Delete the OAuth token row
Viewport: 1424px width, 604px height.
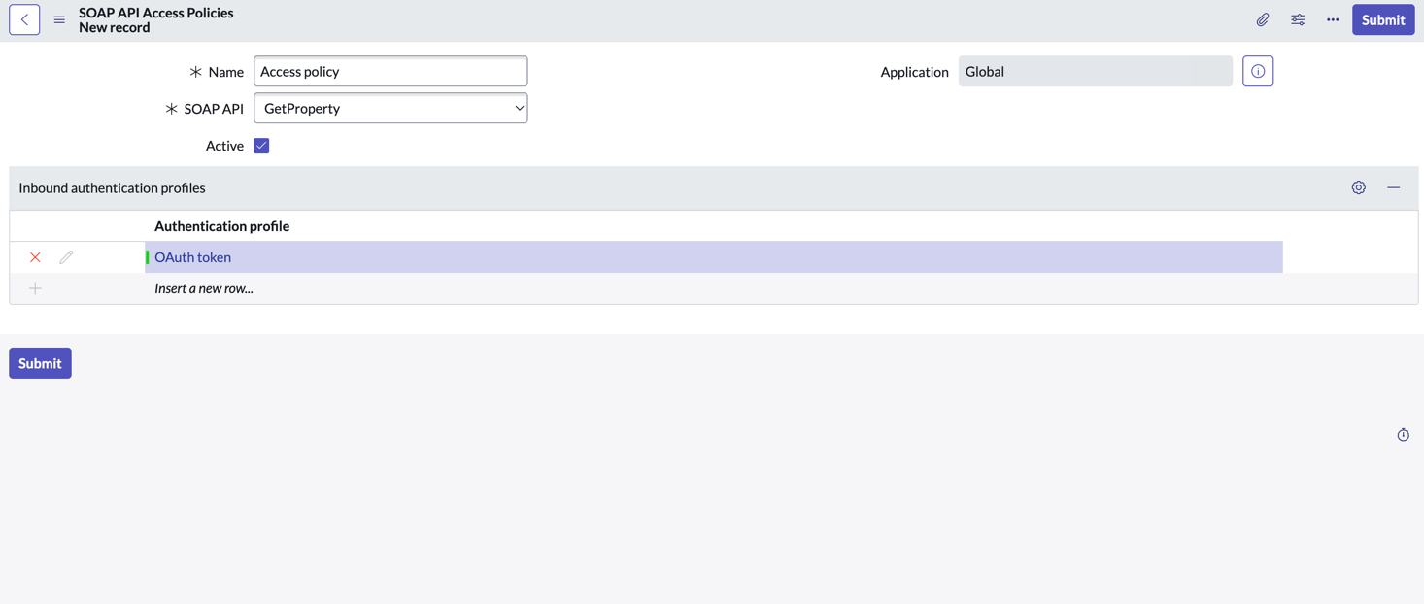pos(35,257)
